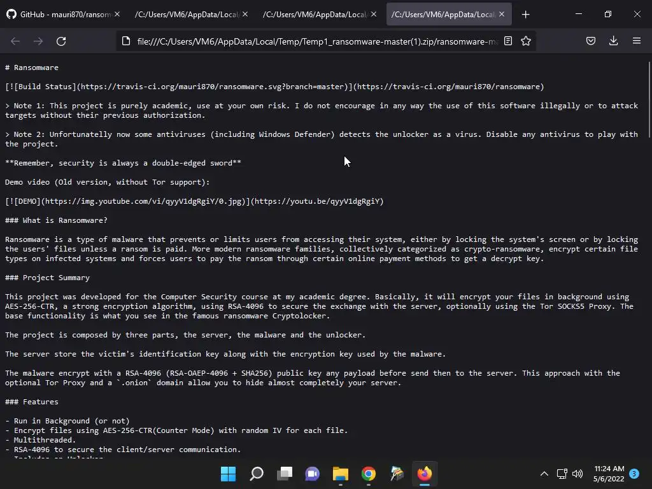The image size is (652, 489).
Task: Open the network status tray icon
Action: tap(562, 474)
